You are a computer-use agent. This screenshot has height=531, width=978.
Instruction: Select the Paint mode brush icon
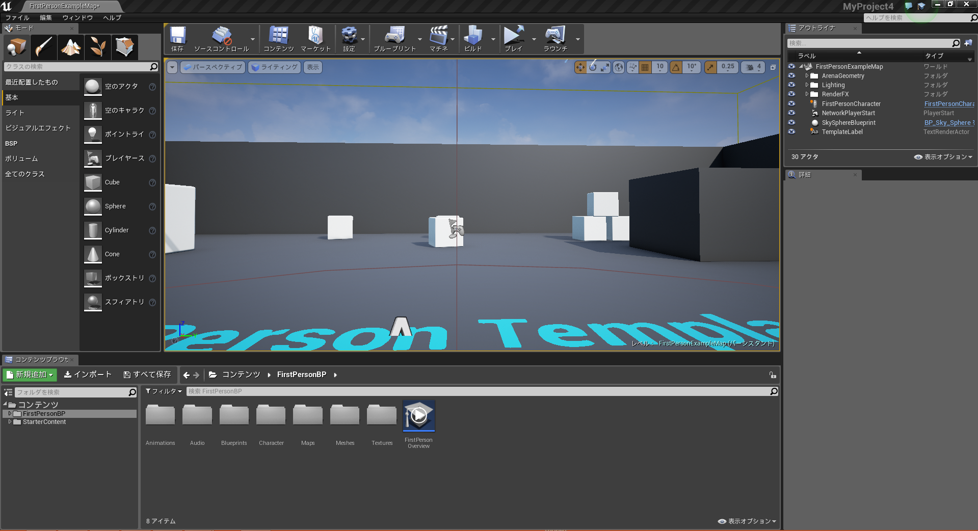[x=43, y=47]
